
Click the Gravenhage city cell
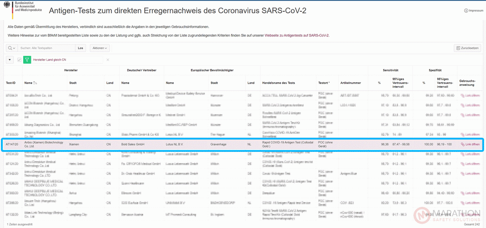(218, 144)
